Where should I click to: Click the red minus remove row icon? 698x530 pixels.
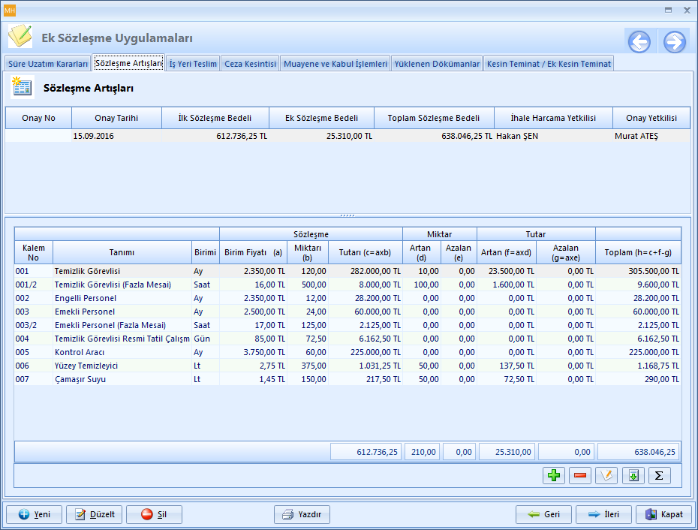(x=580, y=475)
